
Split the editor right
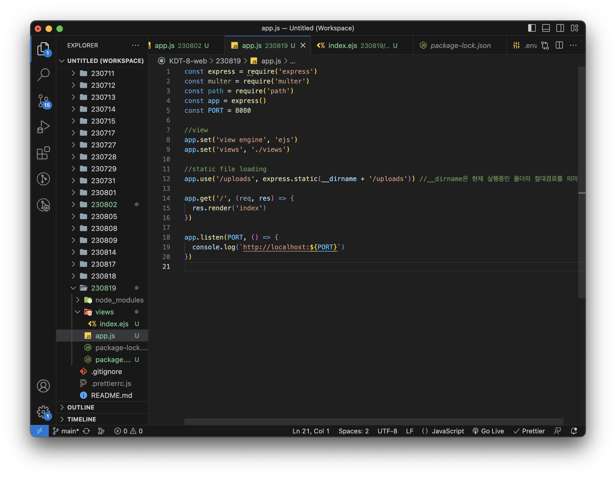[x=559, y=45]
